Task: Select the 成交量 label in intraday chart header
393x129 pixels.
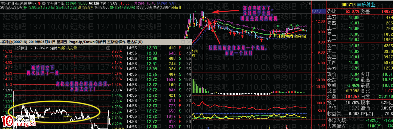Action: [x=71, y=48]
